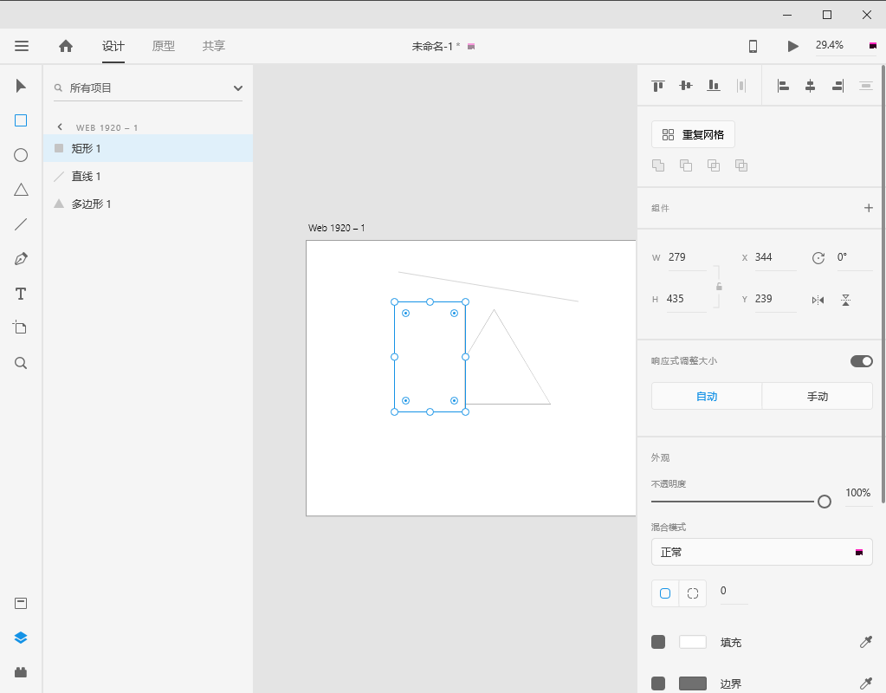Viewport: 886px width, 693px height.
Task: Click the 重复网格 button
Action: [693, 134]
